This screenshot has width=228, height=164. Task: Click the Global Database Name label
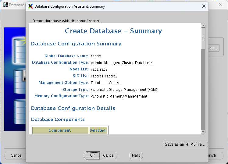point(66,56)
